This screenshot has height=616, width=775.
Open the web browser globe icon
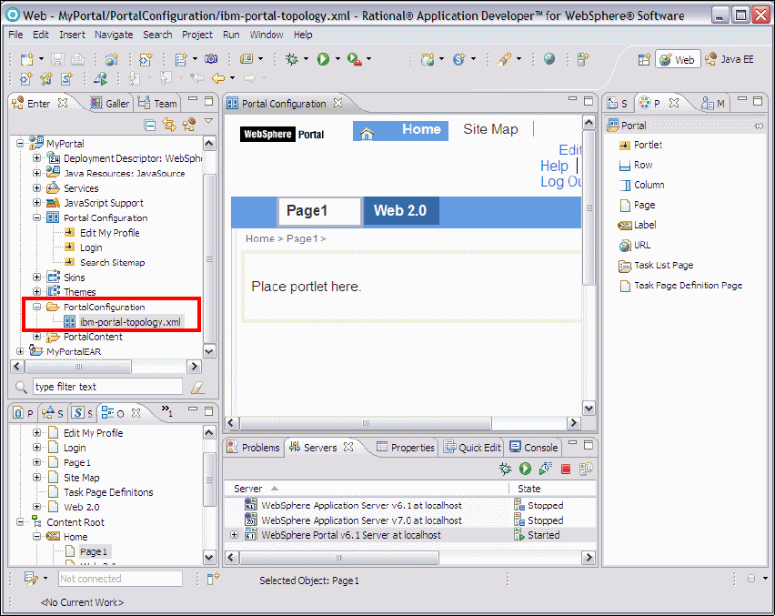tap(549, 59)
